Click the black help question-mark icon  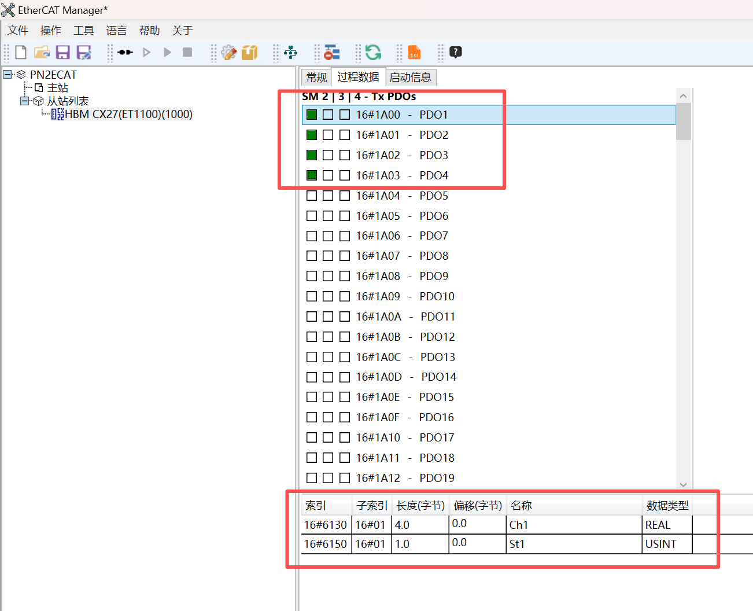456,53
